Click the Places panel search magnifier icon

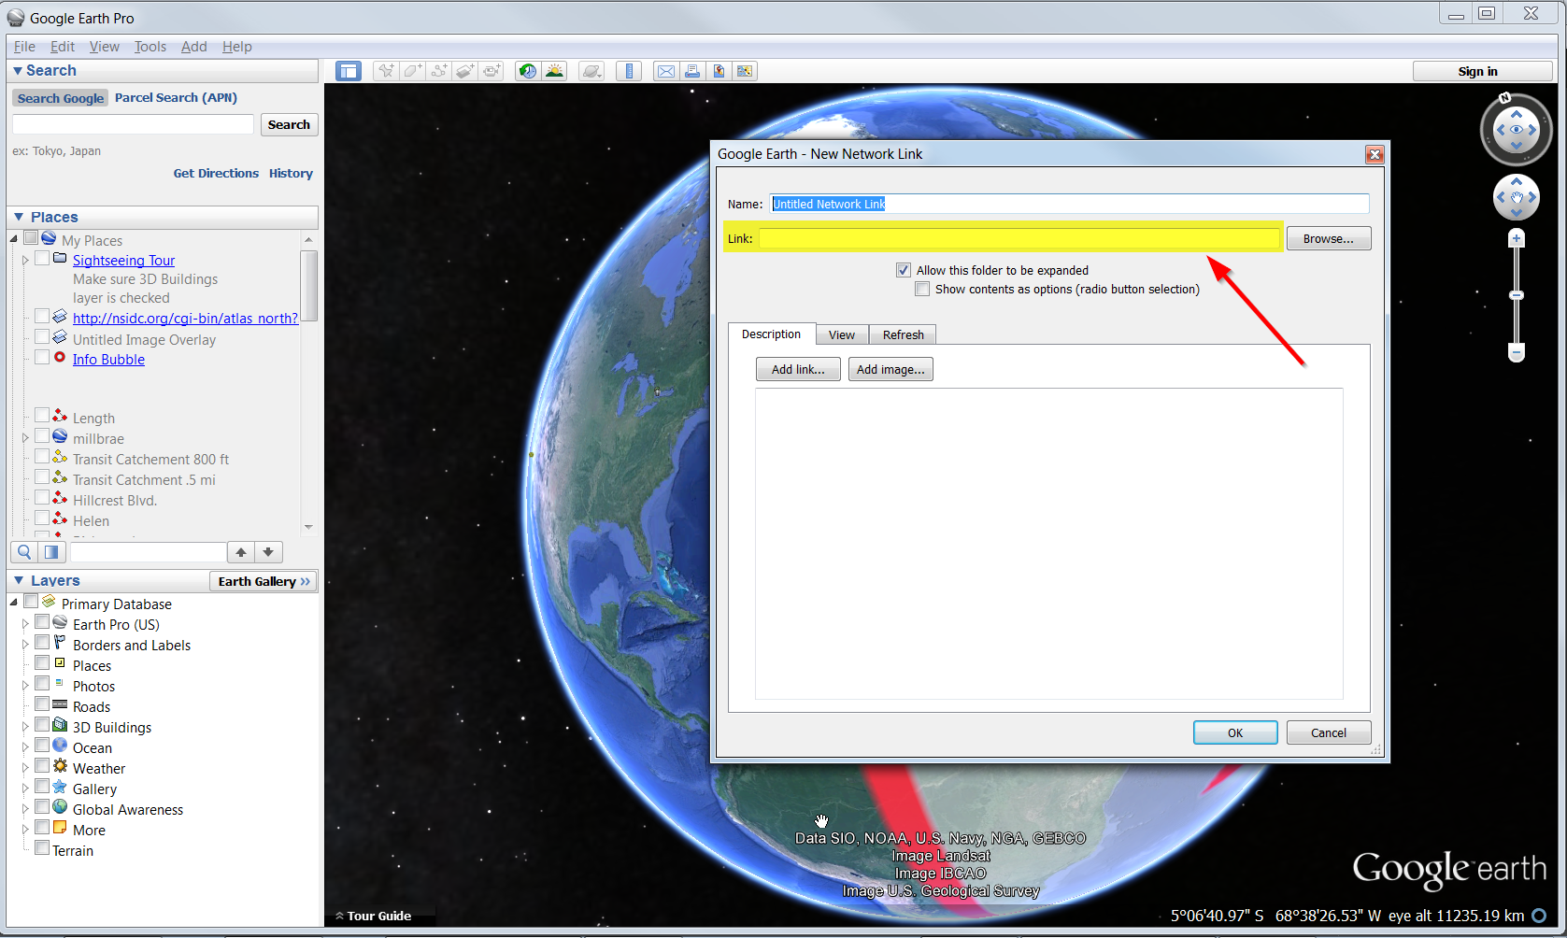point(24,552)
